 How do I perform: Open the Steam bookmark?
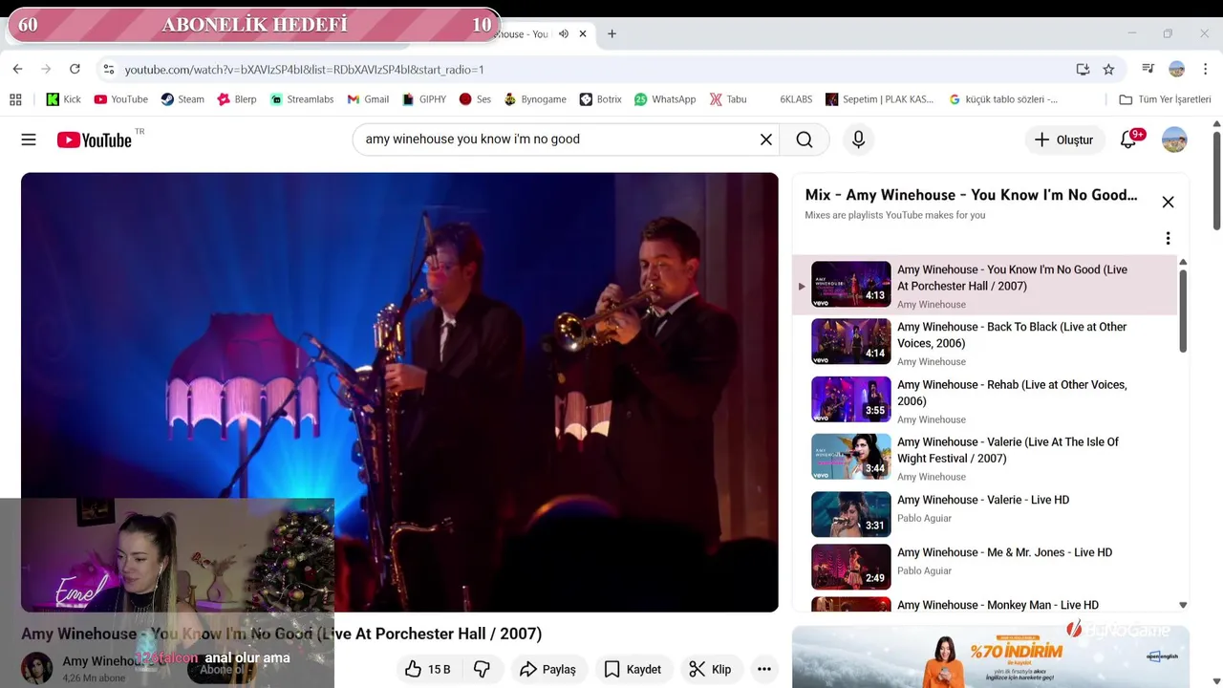[182, 99]
